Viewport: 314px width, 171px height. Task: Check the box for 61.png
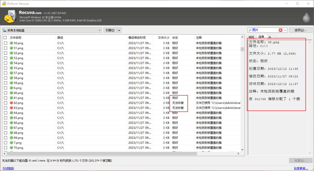pos(6,98)
